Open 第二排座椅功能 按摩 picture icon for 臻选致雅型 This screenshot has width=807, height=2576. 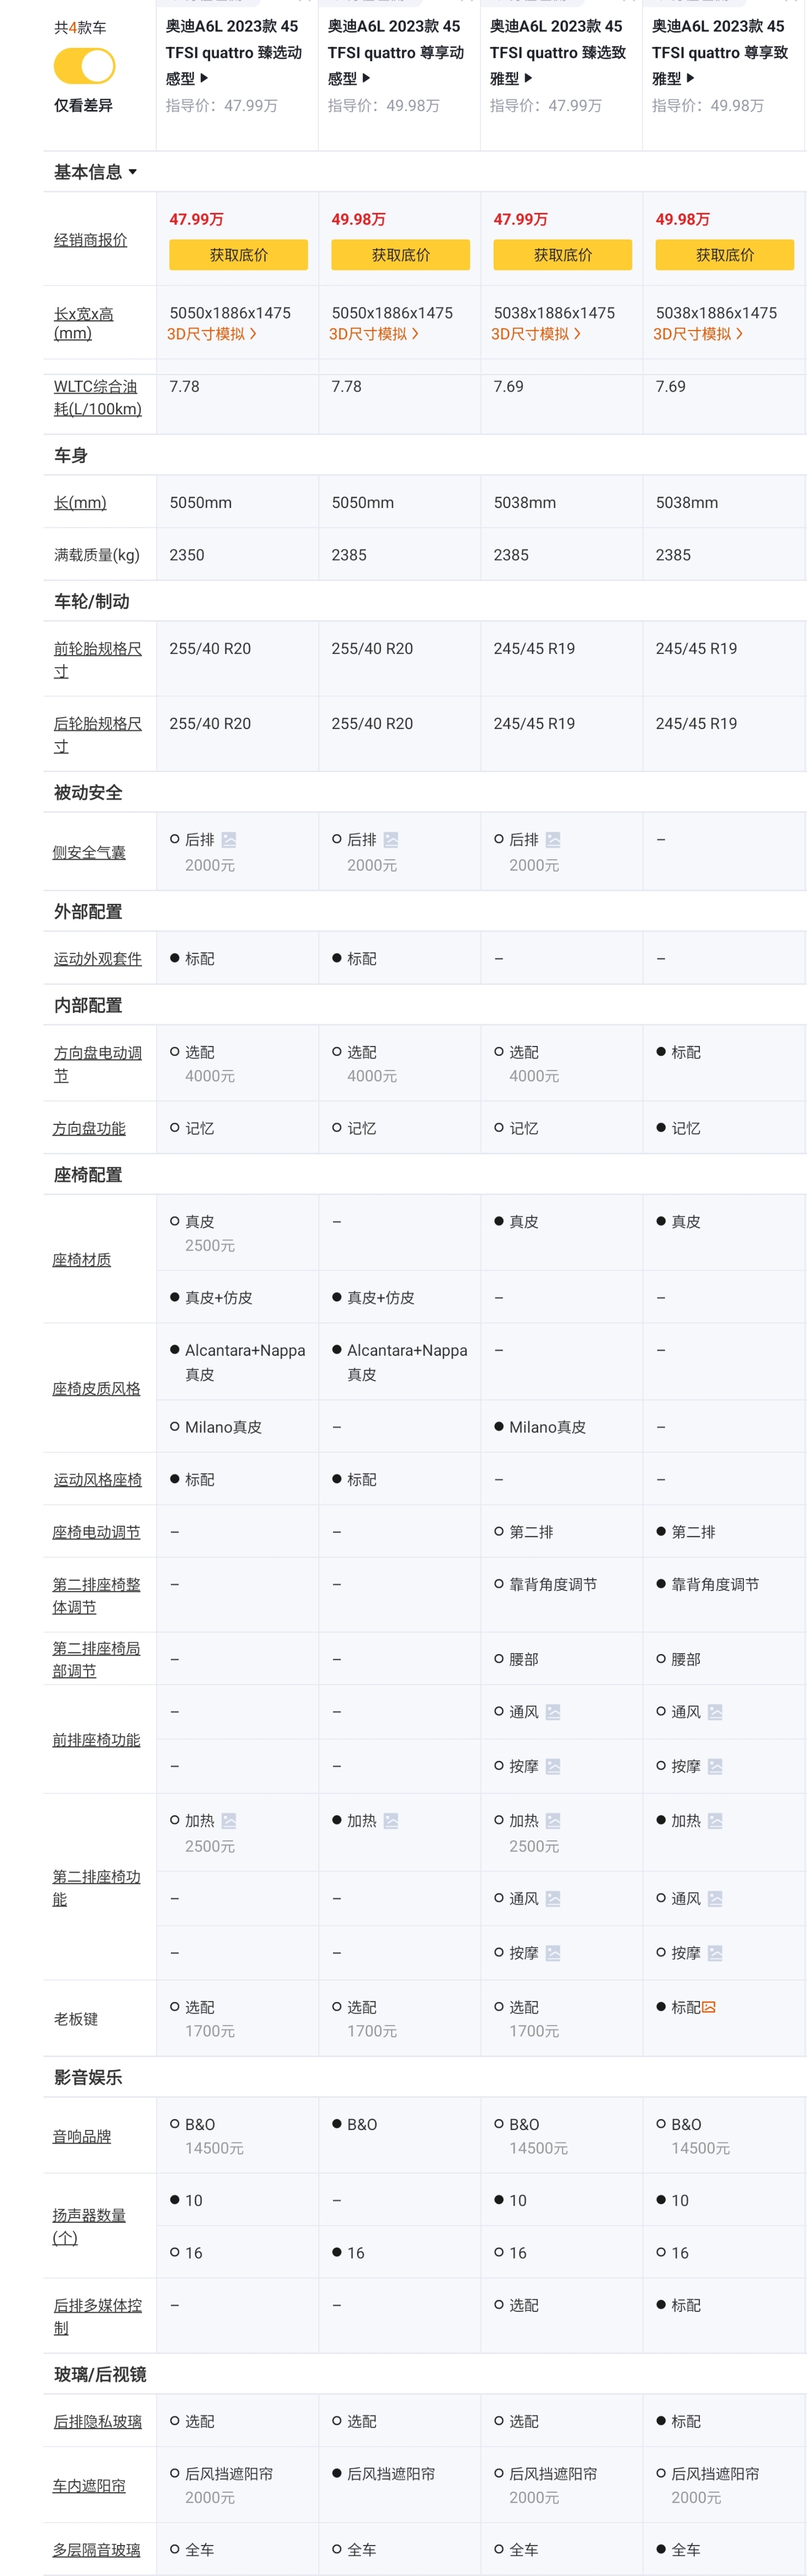553,1953
